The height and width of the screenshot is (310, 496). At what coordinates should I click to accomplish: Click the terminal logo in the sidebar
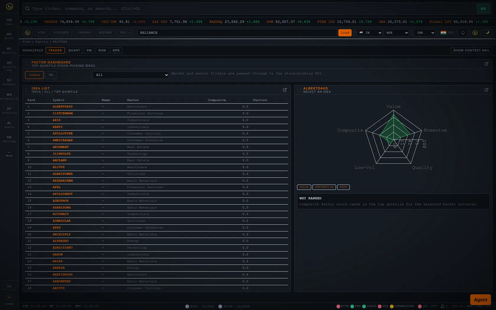click(9, 6)
